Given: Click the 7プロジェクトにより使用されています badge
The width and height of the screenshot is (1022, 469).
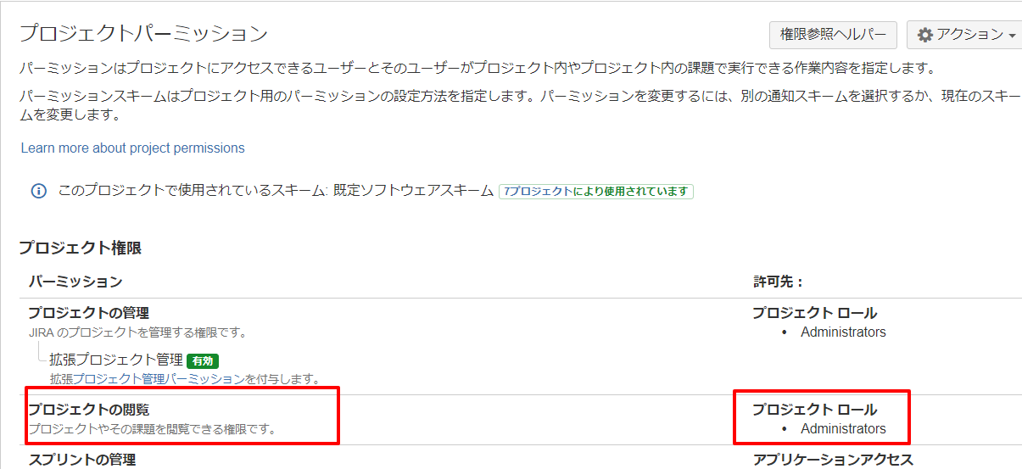Looking at the screenshot, I should point(596,192).
